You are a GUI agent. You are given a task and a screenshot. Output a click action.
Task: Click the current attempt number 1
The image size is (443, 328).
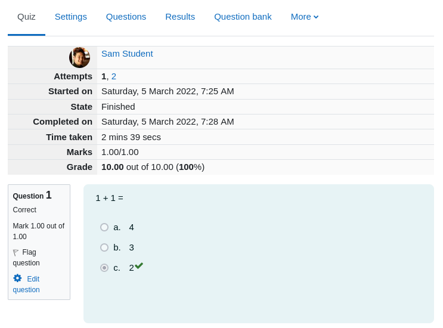pos(104,76)
